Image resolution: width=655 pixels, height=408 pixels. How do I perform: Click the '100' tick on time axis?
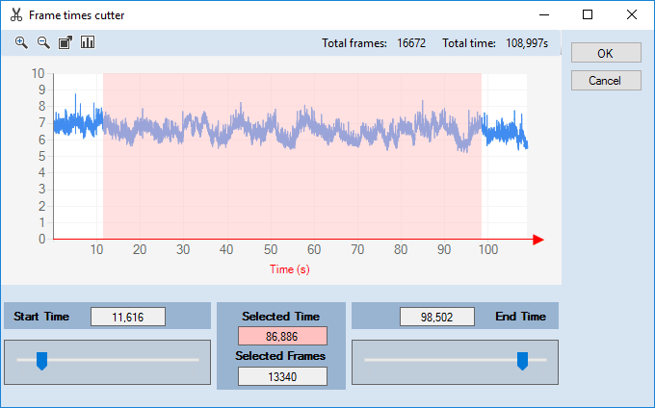point(488,250)
